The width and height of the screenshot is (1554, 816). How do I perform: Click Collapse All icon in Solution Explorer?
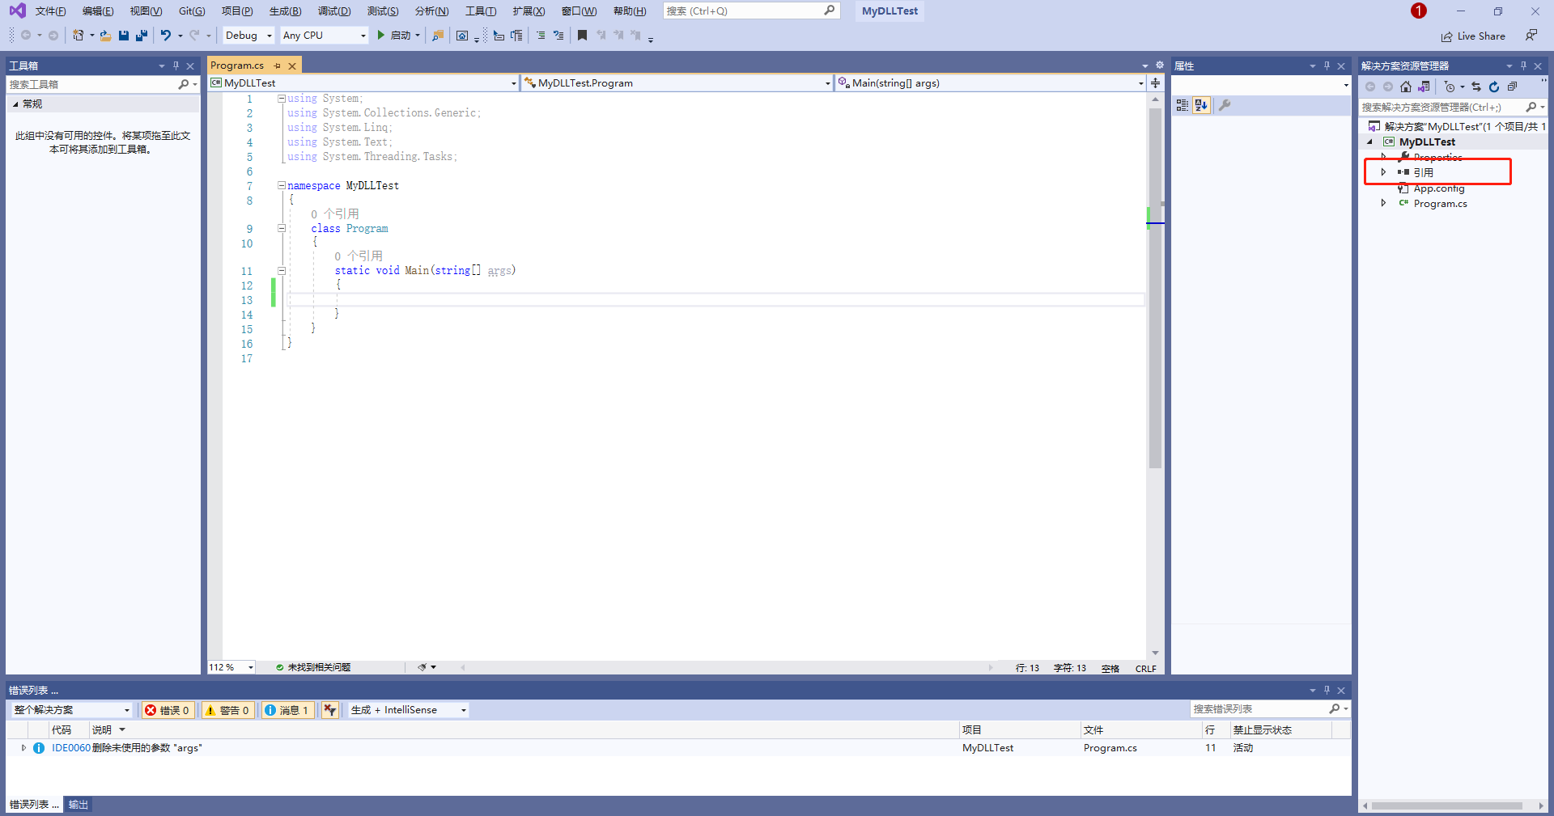1512,87
